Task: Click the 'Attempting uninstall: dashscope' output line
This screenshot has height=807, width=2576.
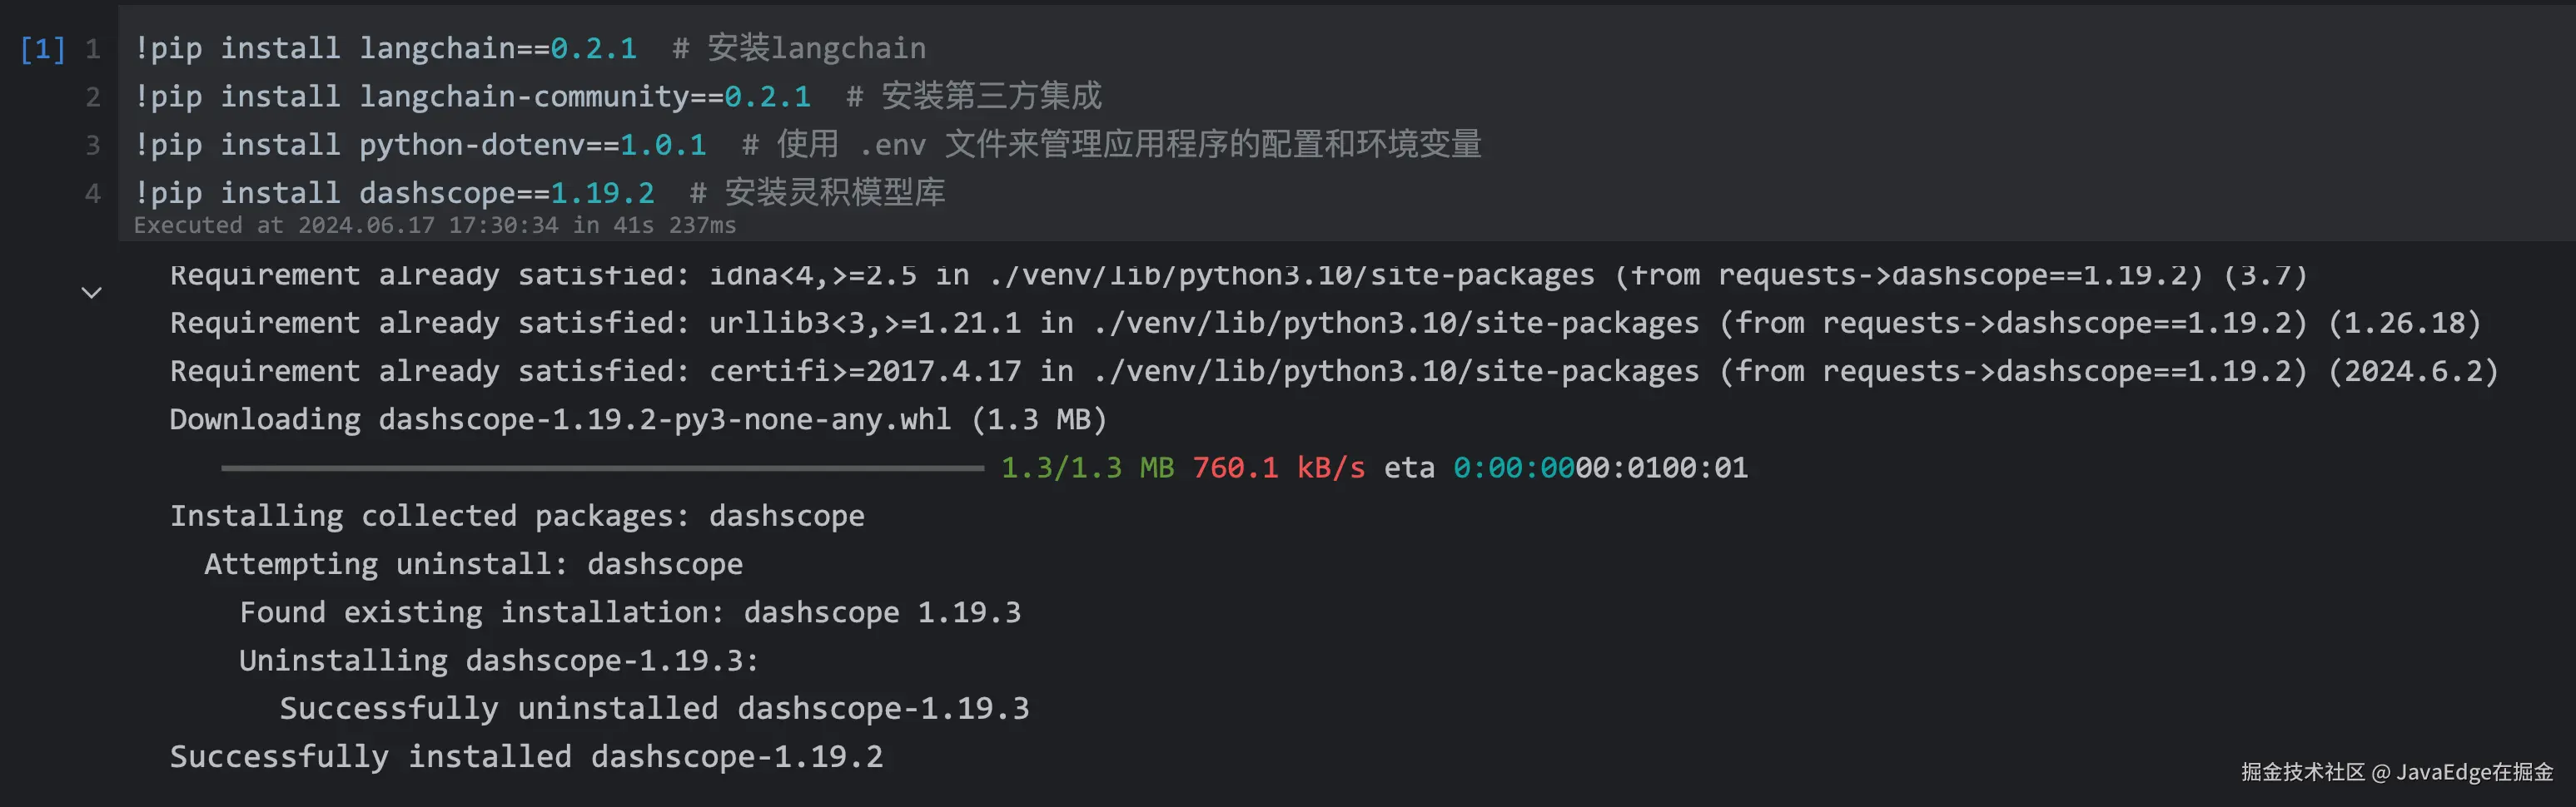Action: [x=473, y=564]
